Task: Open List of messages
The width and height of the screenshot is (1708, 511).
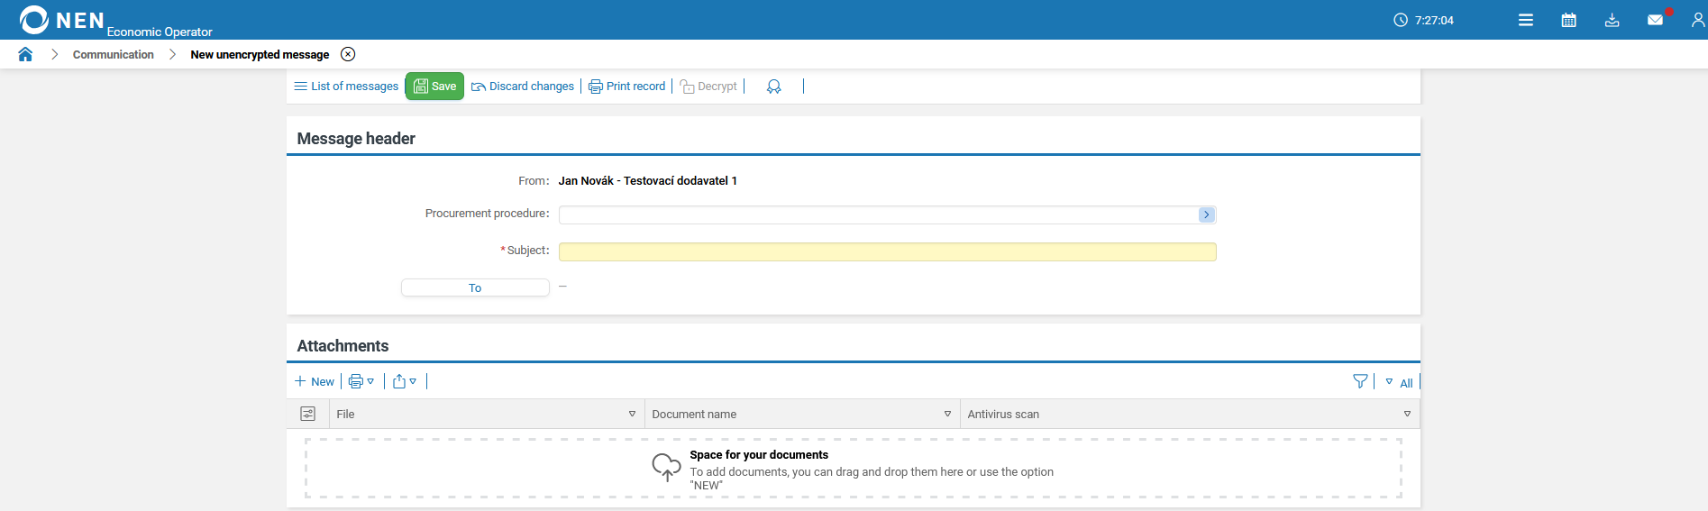Action: [346, 87]
